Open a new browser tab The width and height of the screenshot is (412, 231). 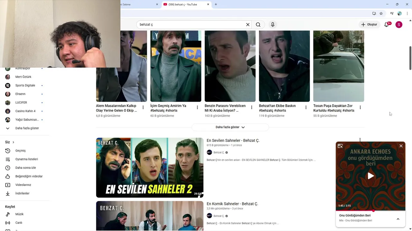coord(216,4)
